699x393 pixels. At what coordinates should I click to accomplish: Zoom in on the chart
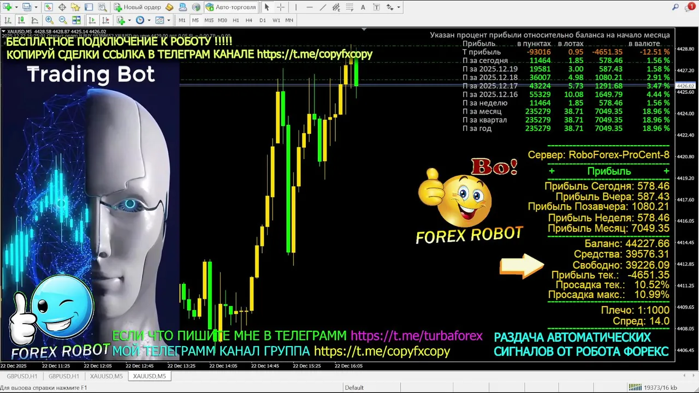[x=49, y=20]
